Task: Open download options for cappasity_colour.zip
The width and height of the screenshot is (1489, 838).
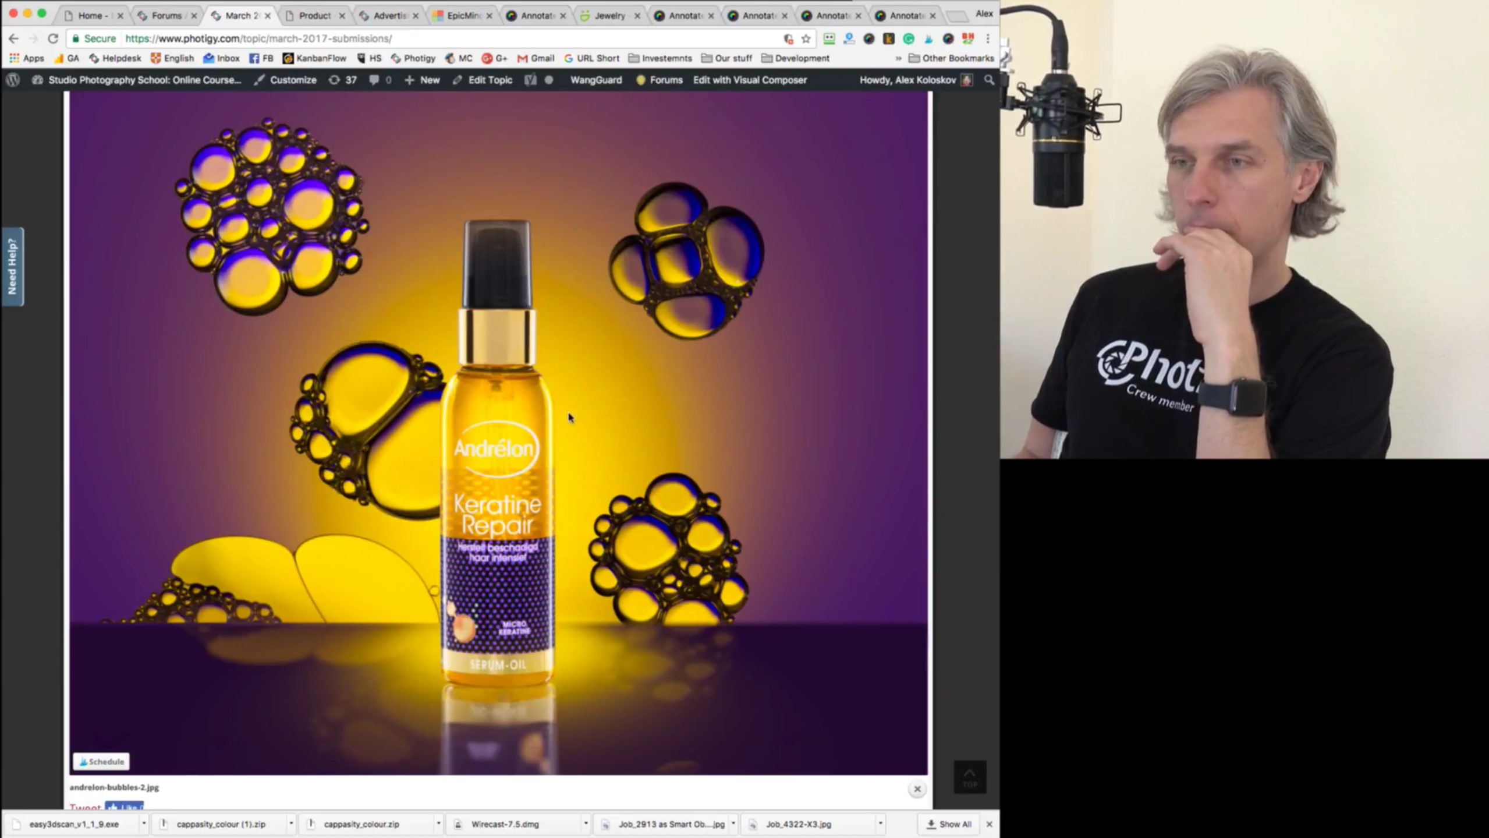Action: (x=438, y=823)
